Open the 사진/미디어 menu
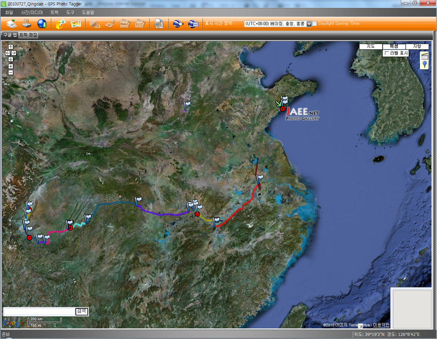Image resolution: width=437 pixels, height=339 pixels. pos(32,13)
